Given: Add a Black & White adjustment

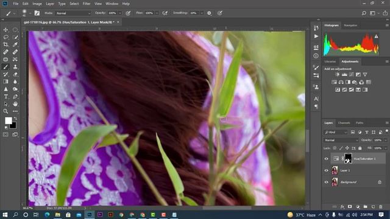Looking at the screenshot, I should tap(348, 82).
